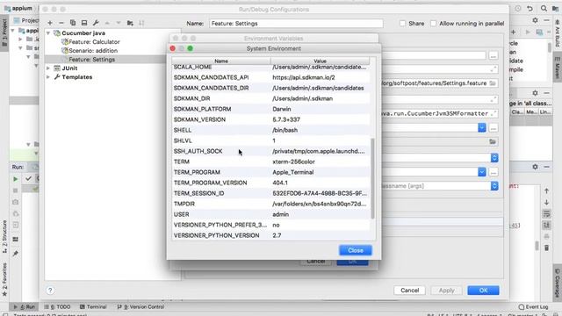Click scroll up arrow in Run output gutter
The width and height of the screenshot is (562, 316).
tap(546, 190)
